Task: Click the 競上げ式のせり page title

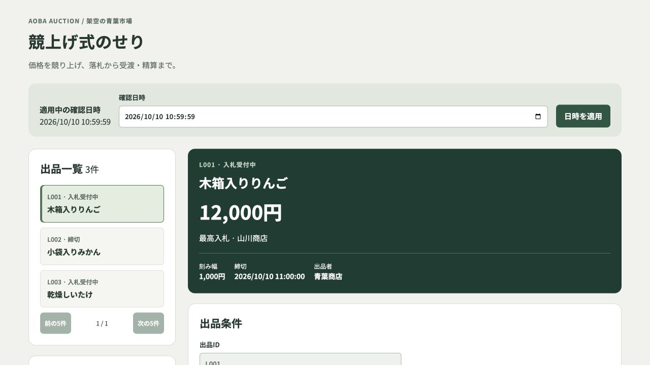Action: click(86, 42)
